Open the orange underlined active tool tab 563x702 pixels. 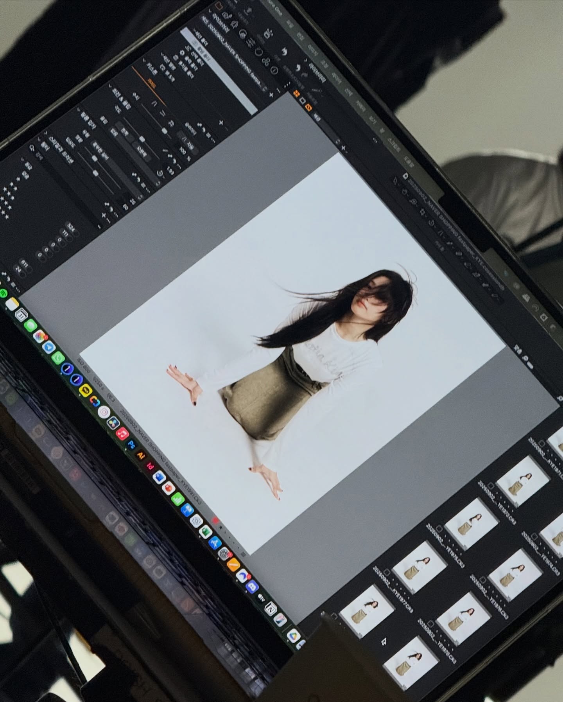click(x=151, y=84)
